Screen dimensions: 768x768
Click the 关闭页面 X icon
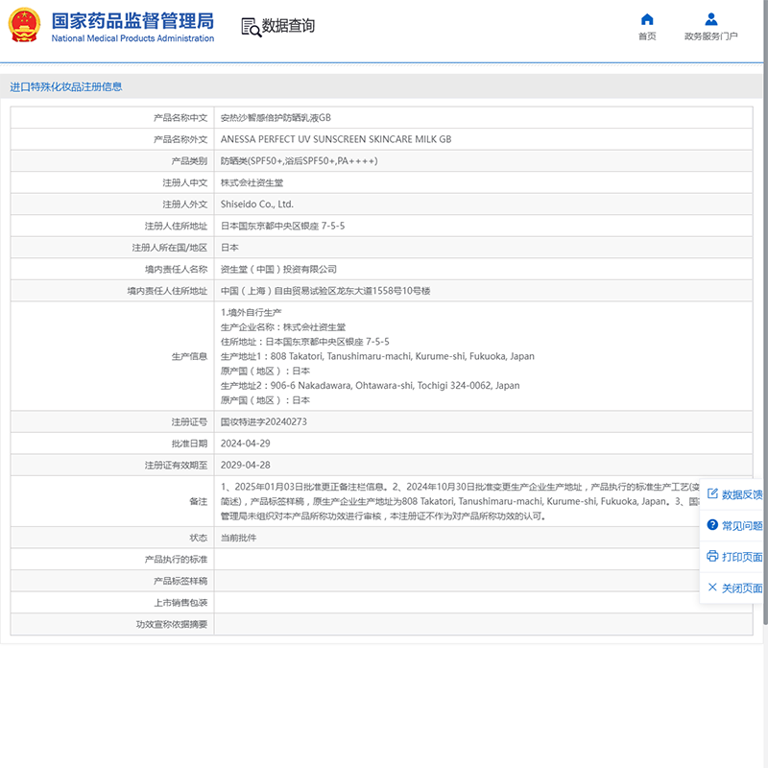(x=712, y=588)
